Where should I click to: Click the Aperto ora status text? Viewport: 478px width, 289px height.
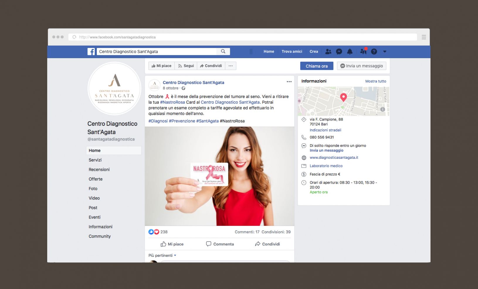tap(318, 192)
